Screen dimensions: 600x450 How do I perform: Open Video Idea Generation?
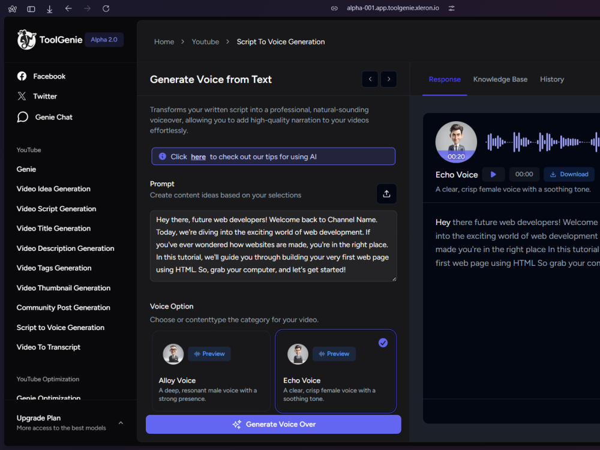53,188
